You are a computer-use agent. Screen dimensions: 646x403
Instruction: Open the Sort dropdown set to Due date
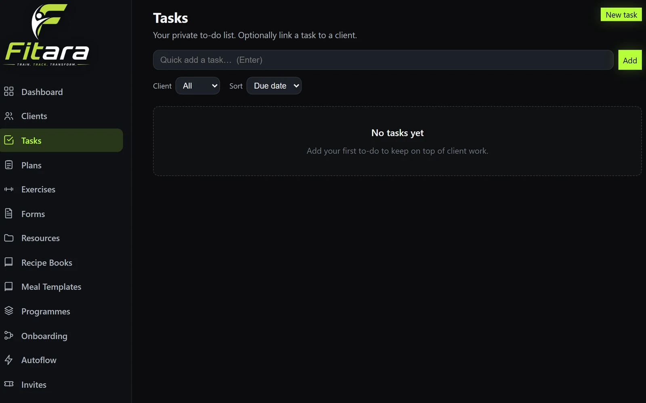[x=274, y=86]
